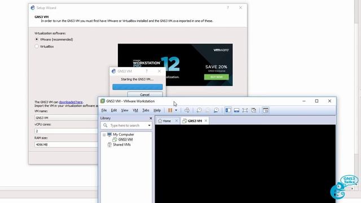Close the Library panel
This screenshot has height=203, width=361.
(151, 118)
